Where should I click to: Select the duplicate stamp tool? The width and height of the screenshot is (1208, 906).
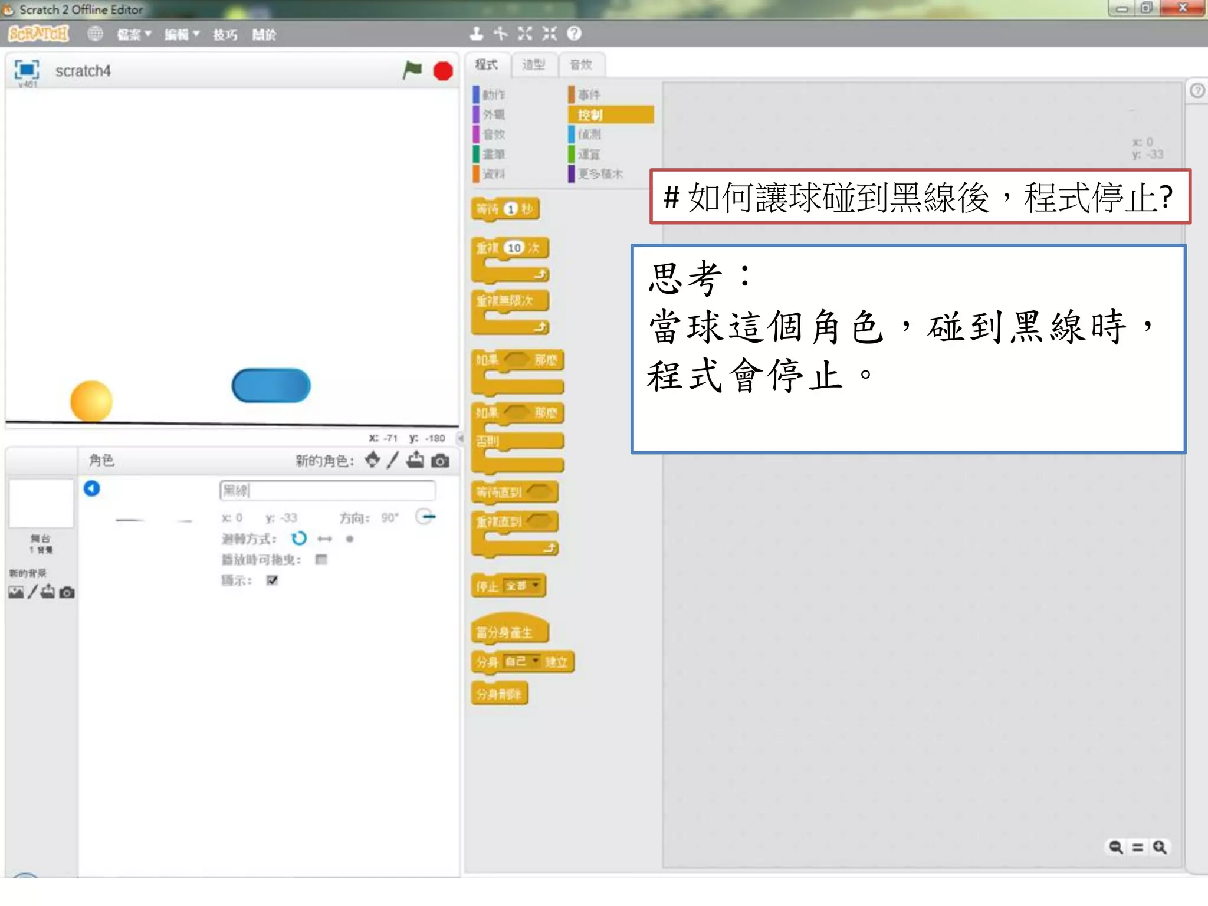click(x=476, y=34)
